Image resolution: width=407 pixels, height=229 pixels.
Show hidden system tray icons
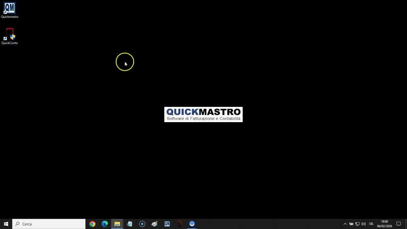(x=345, y=224)
